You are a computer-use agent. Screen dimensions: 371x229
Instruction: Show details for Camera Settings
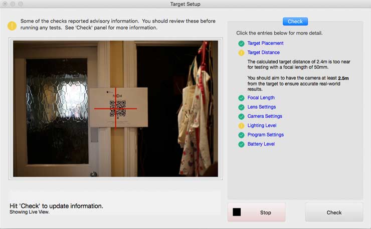[x=265, y=116]
